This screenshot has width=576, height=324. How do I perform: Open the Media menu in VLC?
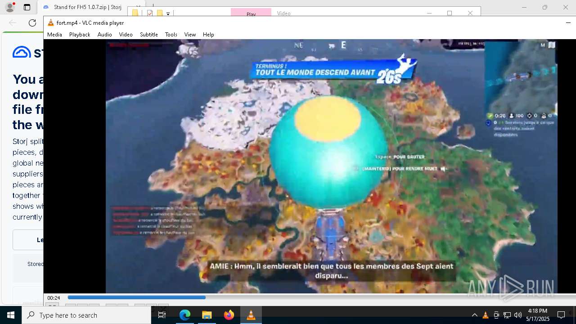[x=54, y=35]
